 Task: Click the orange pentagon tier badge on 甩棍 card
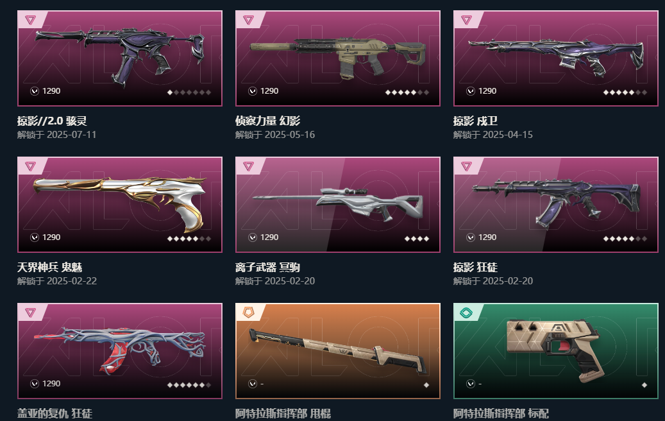249,313
